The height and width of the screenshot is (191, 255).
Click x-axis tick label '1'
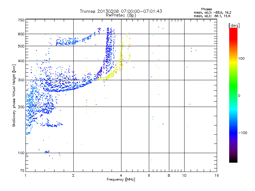[x=25, y=175]
